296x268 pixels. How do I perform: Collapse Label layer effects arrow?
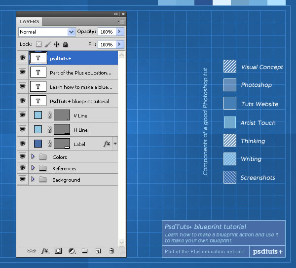[115, 144]
